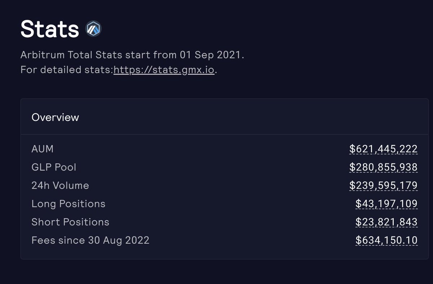Click the Stats page heading
Screen dimensions: 433x284
click(x=50, y=29)
